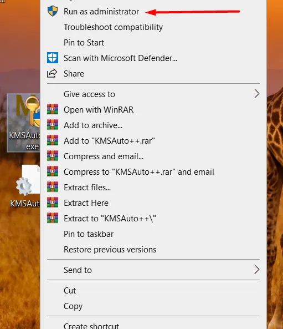Expand the Give access to submenu arrow
This screenshot has width=283, height=329.
coord(256,94)
